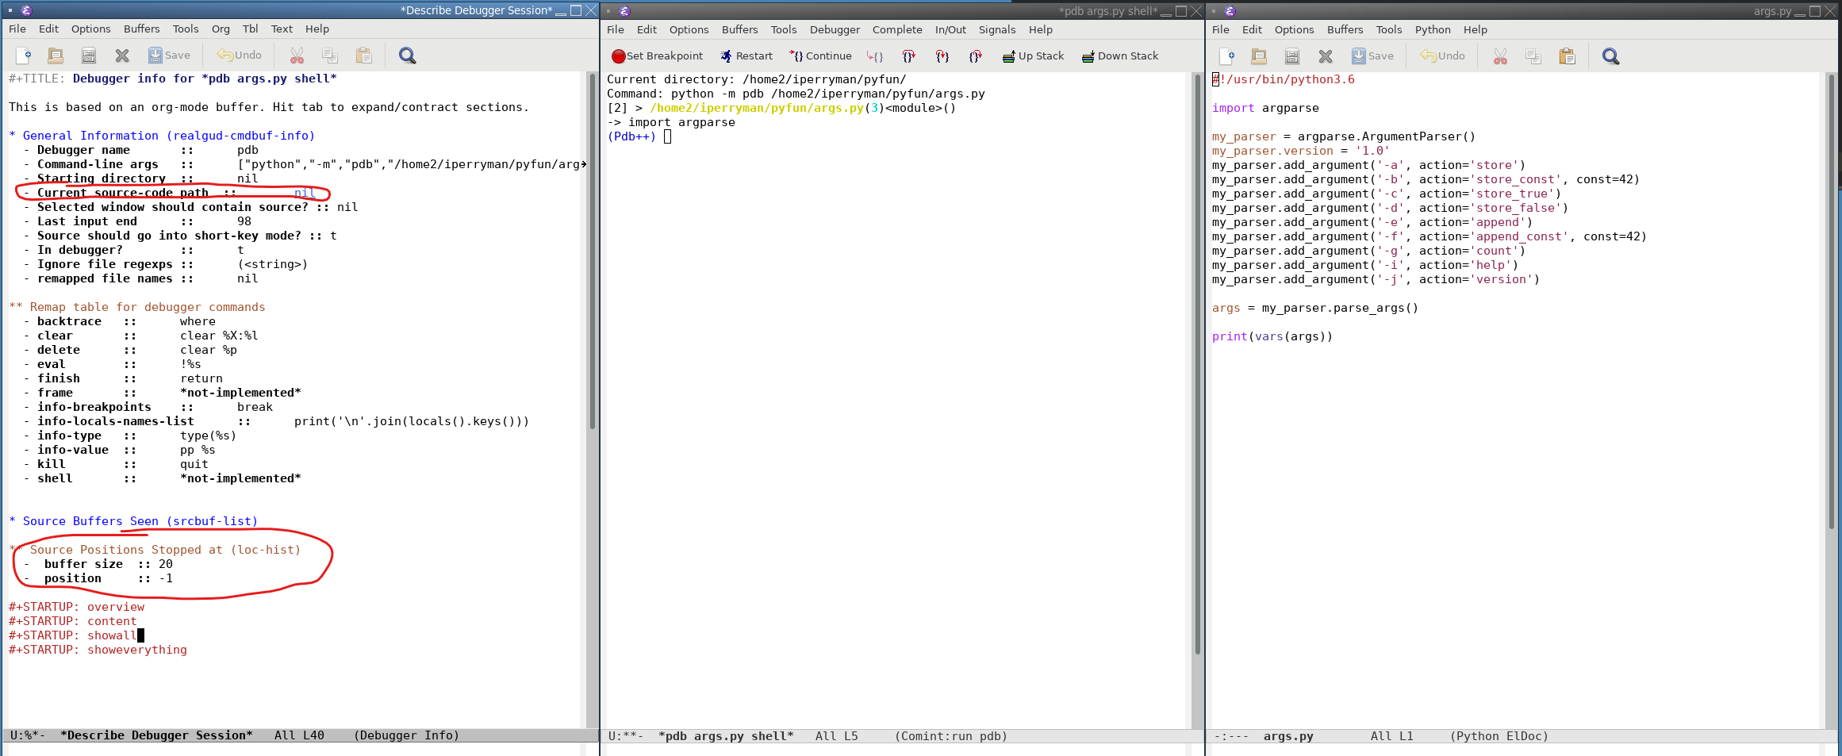
Task: Move up the stack frame
Action: 1032,56
